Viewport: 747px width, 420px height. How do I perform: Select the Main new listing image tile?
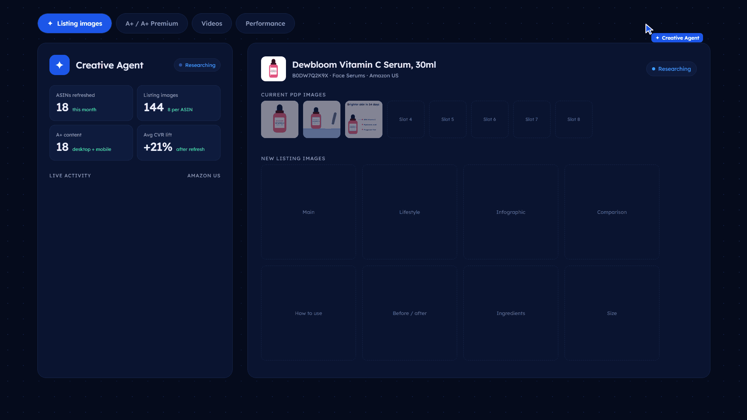coord(309,212)
